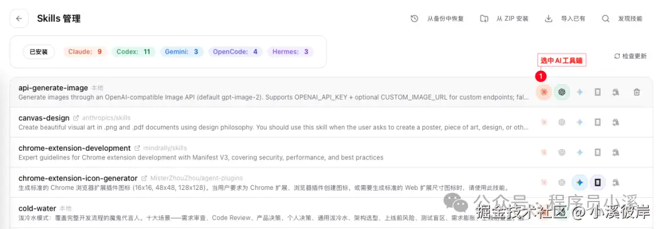The width and height of the screenshot is (659, 229).
Task: Delete the api-generate-image skill with the trash icon
Action: click(636, 92)
